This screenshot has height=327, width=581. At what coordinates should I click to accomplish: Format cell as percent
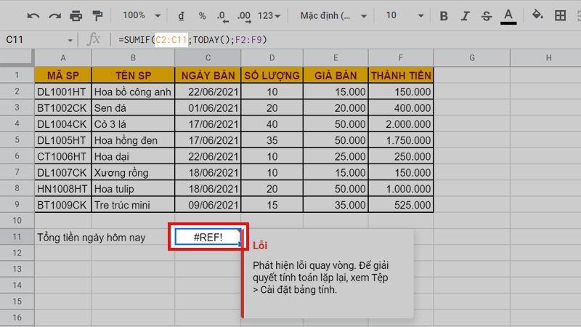pyautogui.click(x=202, y=15)
